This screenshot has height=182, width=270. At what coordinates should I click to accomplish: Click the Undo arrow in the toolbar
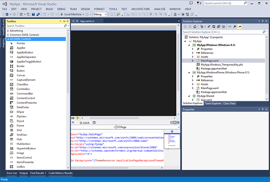point(44,14)
